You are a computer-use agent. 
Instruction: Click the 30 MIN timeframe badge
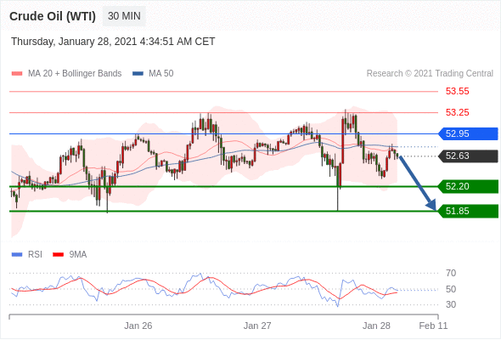pos(124,16)
